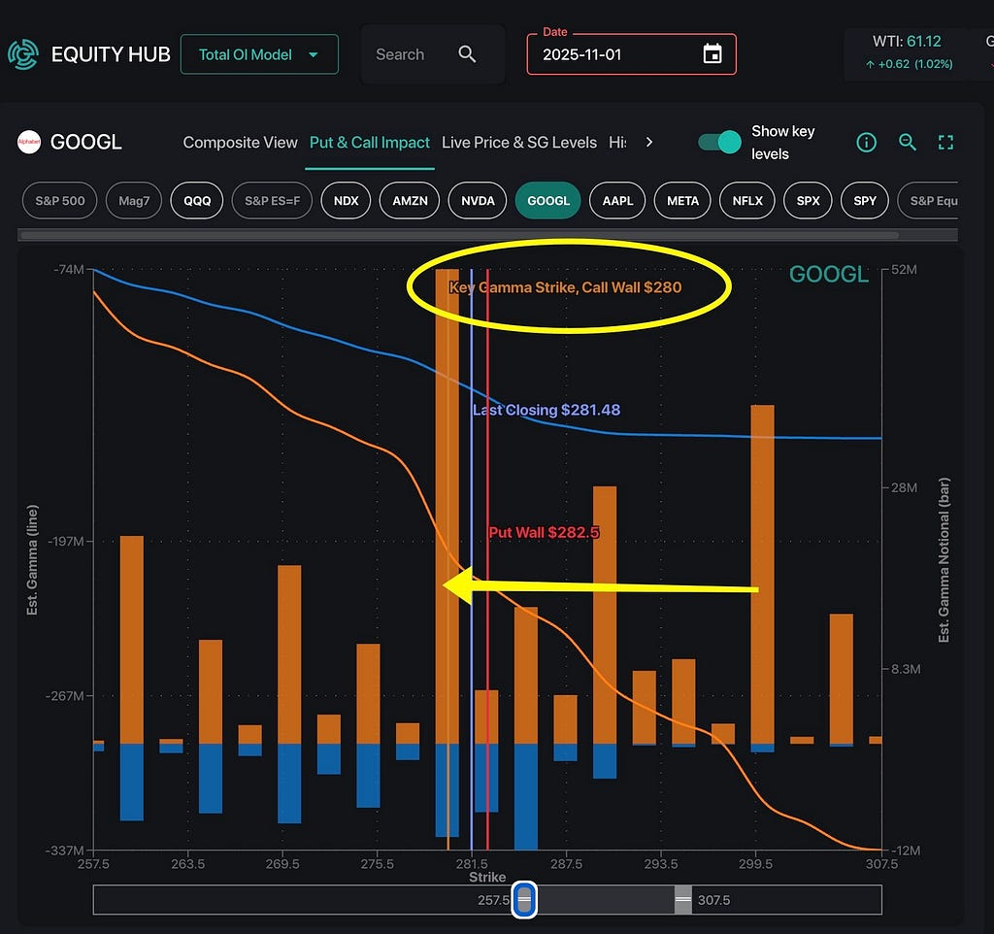Click the Search input field
Image resolution: width=994 pixels, height=934 pixels.
point(432,54)
